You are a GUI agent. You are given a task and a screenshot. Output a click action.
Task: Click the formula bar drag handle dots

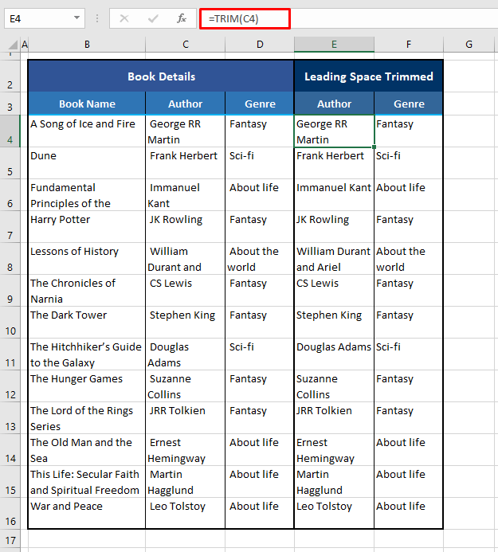click(x=97, y=18)
